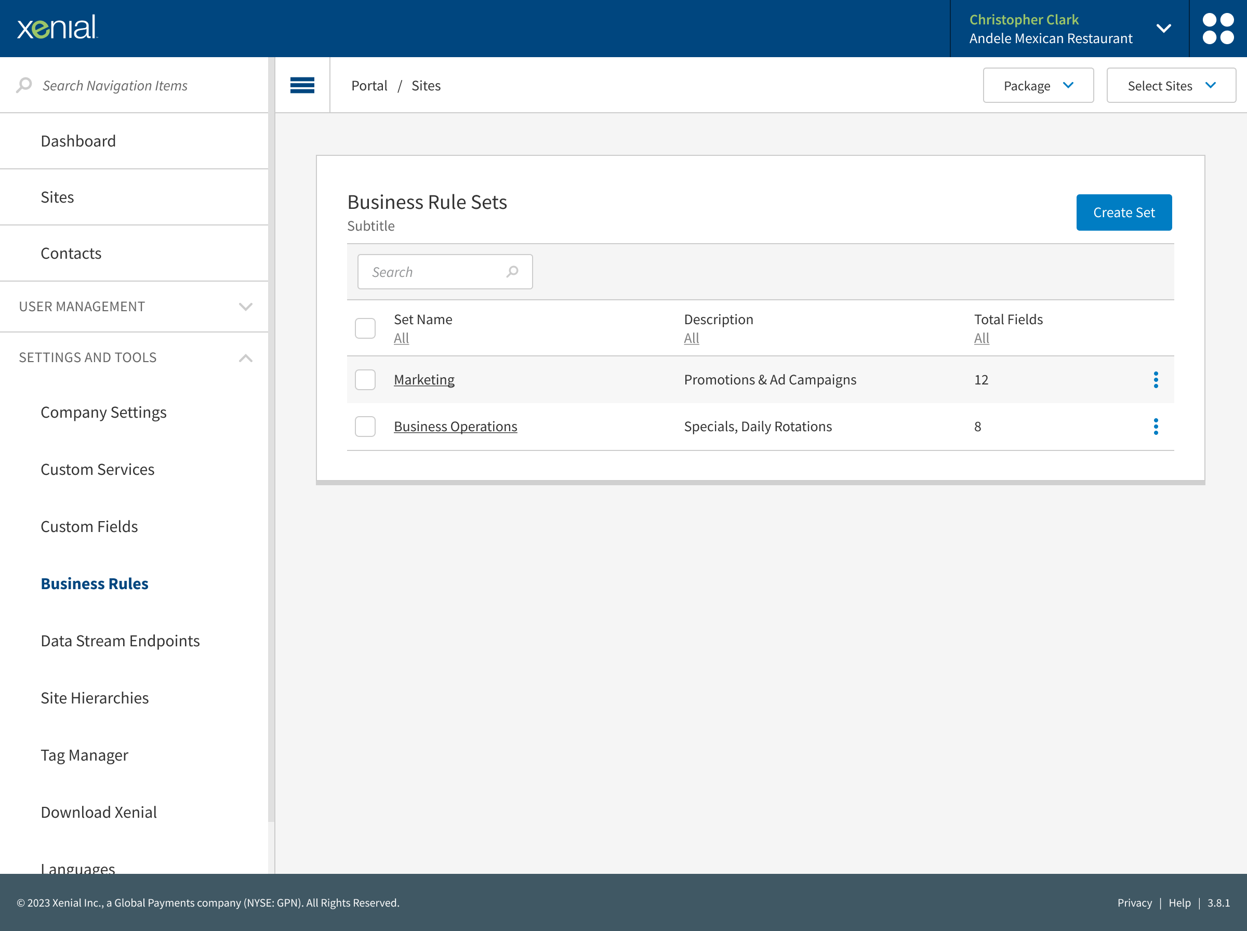Open the four-dot app launcher icon
This screenshot has width=1247, height=931.
pos(1218,28)
